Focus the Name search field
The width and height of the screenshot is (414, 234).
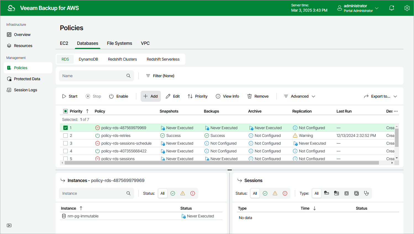click(96, 76)
